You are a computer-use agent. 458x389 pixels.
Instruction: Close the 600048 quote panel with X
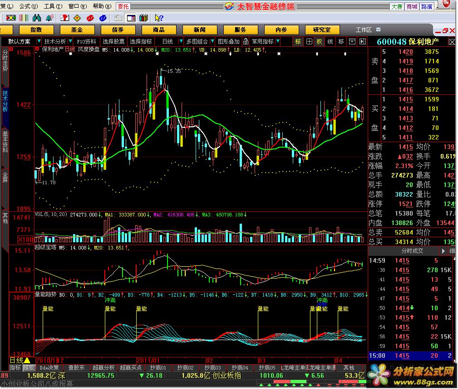tap(452, 42)
